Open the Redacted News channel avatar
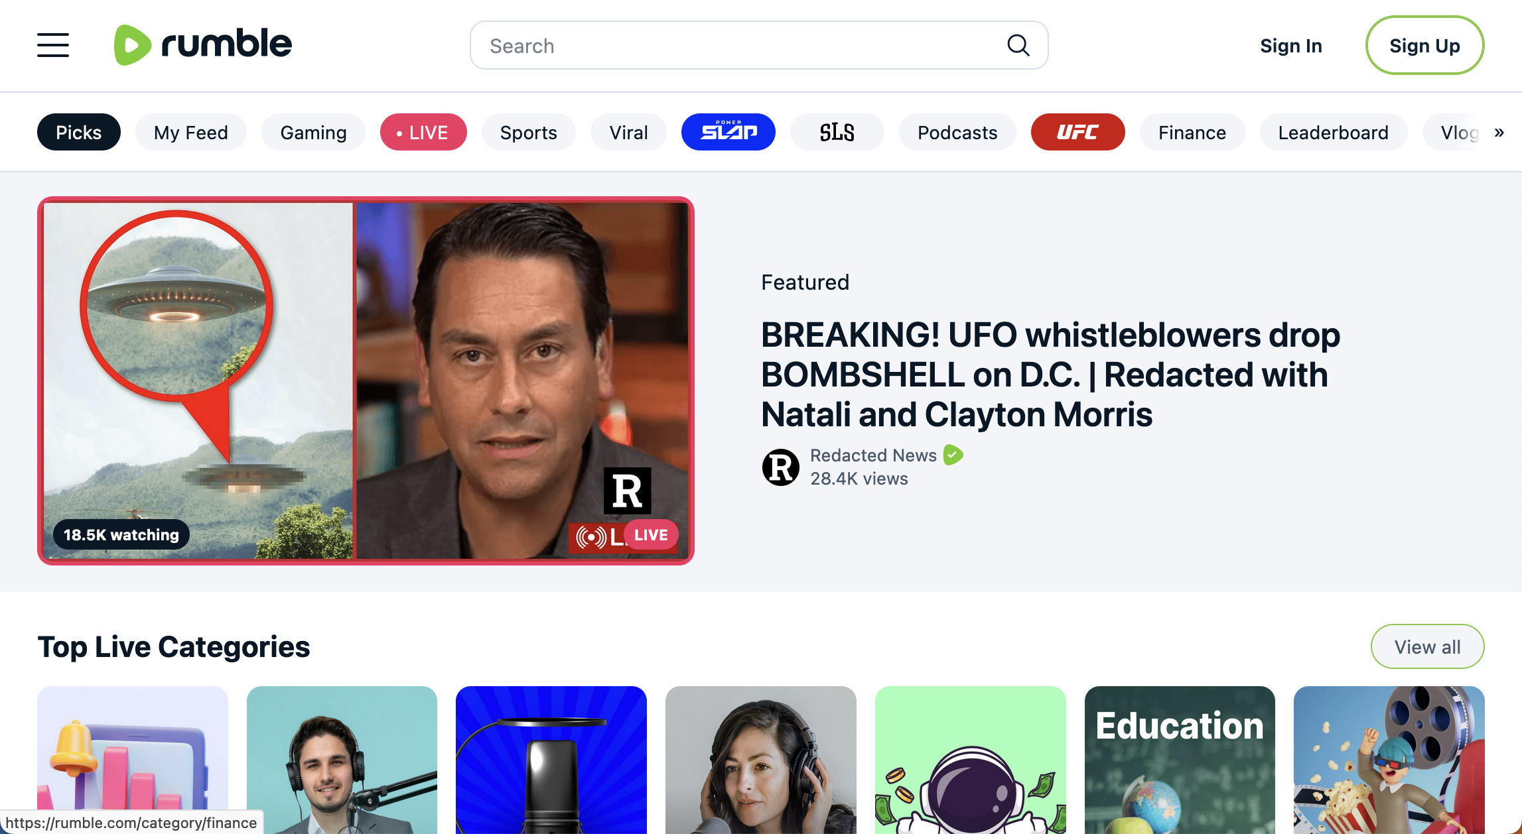 (781, 467)
